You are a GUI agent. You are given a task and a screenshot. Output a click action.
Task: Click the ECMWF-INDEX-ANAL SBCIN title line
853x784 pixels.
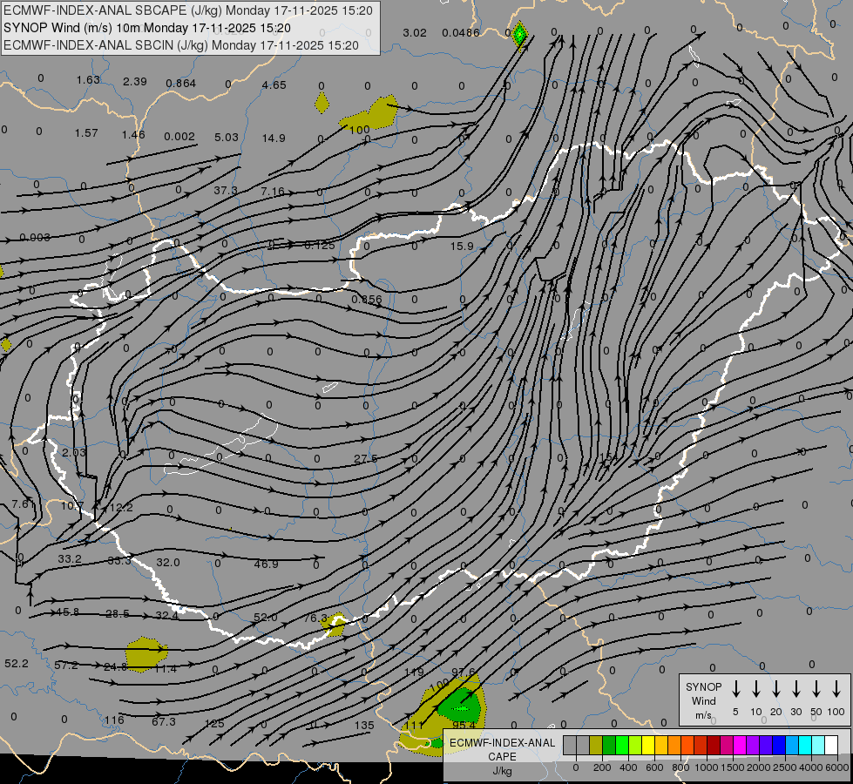pyautogui.click(x=181, y=45)
